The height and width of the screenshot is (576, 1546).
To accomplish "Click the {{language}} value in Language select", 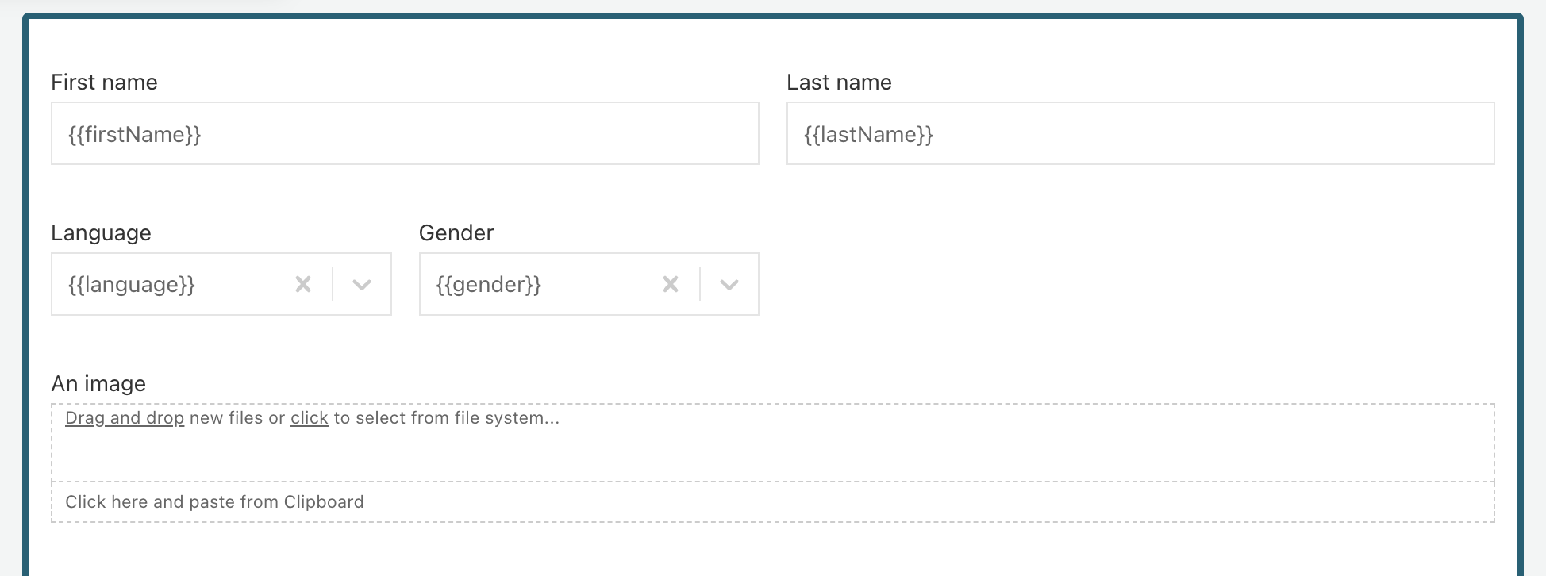I will pos(132,284).
